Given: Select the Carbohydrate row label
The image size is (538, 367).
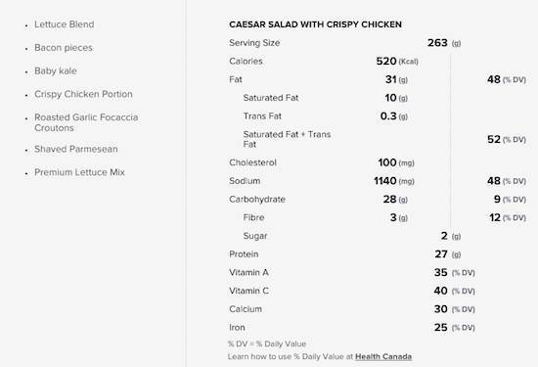Looking at the screenshot, I should pos(257,199).
